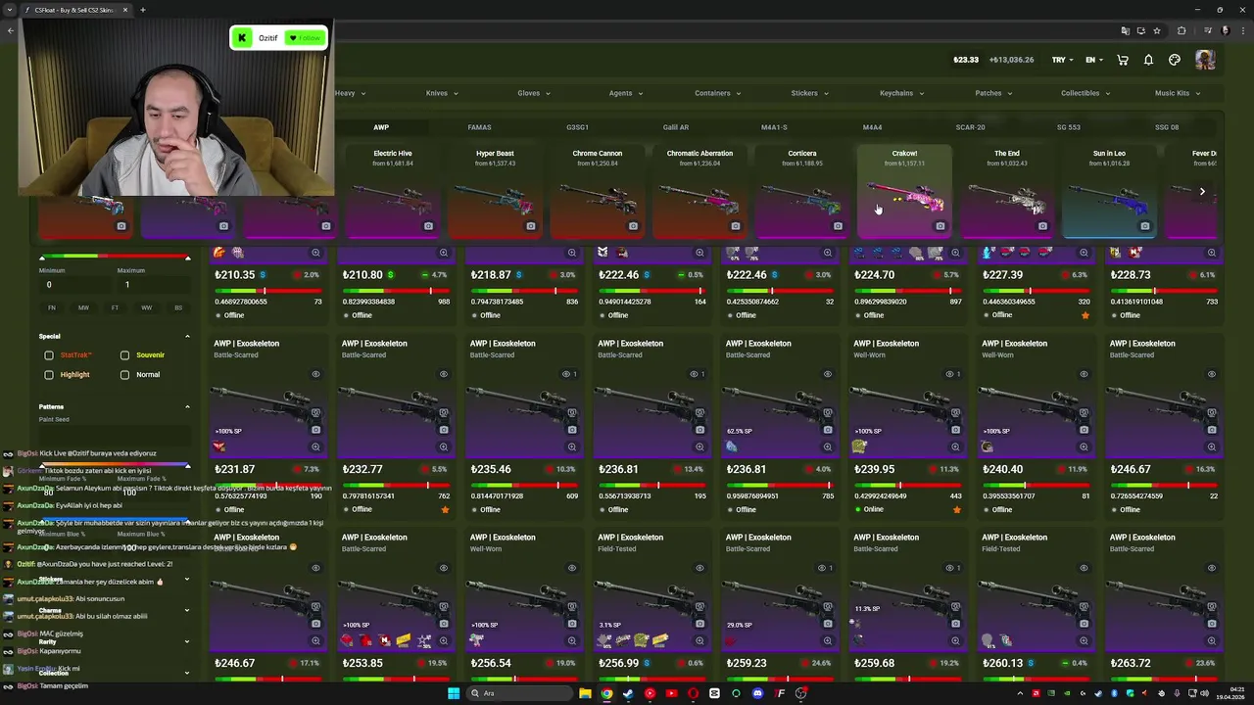
Task: Open the Sun in Leo skin card
Action: (x=1109, y=192)
